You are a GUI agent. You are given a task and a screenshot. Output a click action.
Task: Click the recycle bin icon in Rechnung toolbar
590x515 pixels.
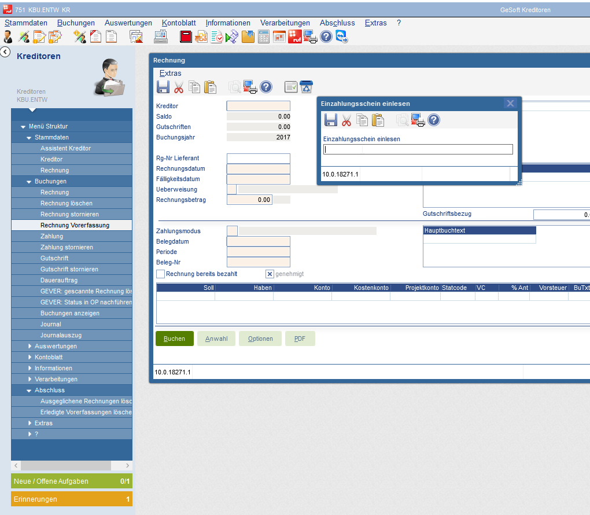pos(307,87)
